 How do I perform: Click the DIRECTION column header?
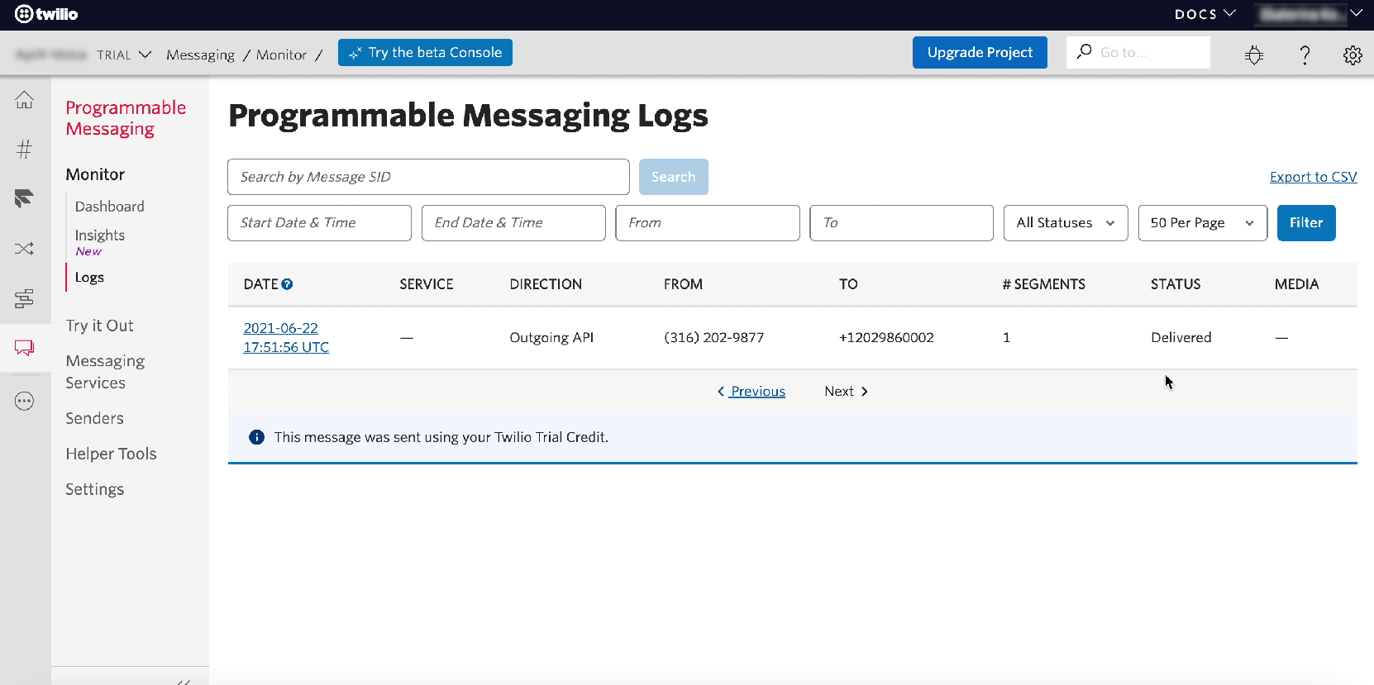(546, 284)
